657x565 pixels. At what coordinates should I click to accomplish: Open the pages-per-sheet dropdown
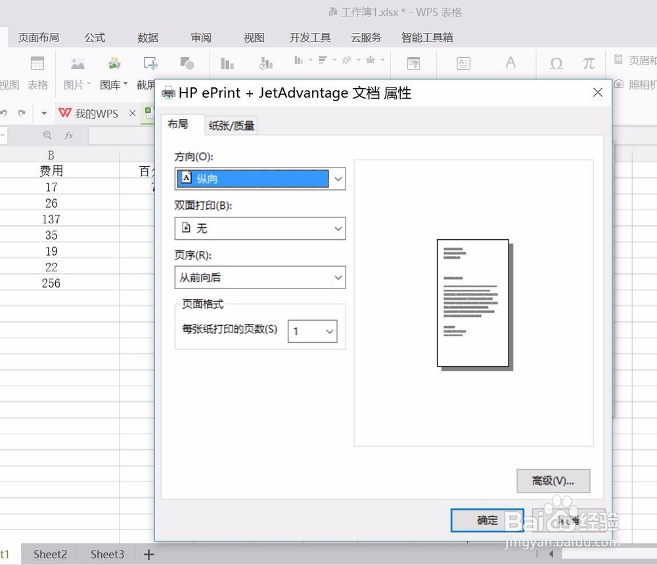pos(313,331)
